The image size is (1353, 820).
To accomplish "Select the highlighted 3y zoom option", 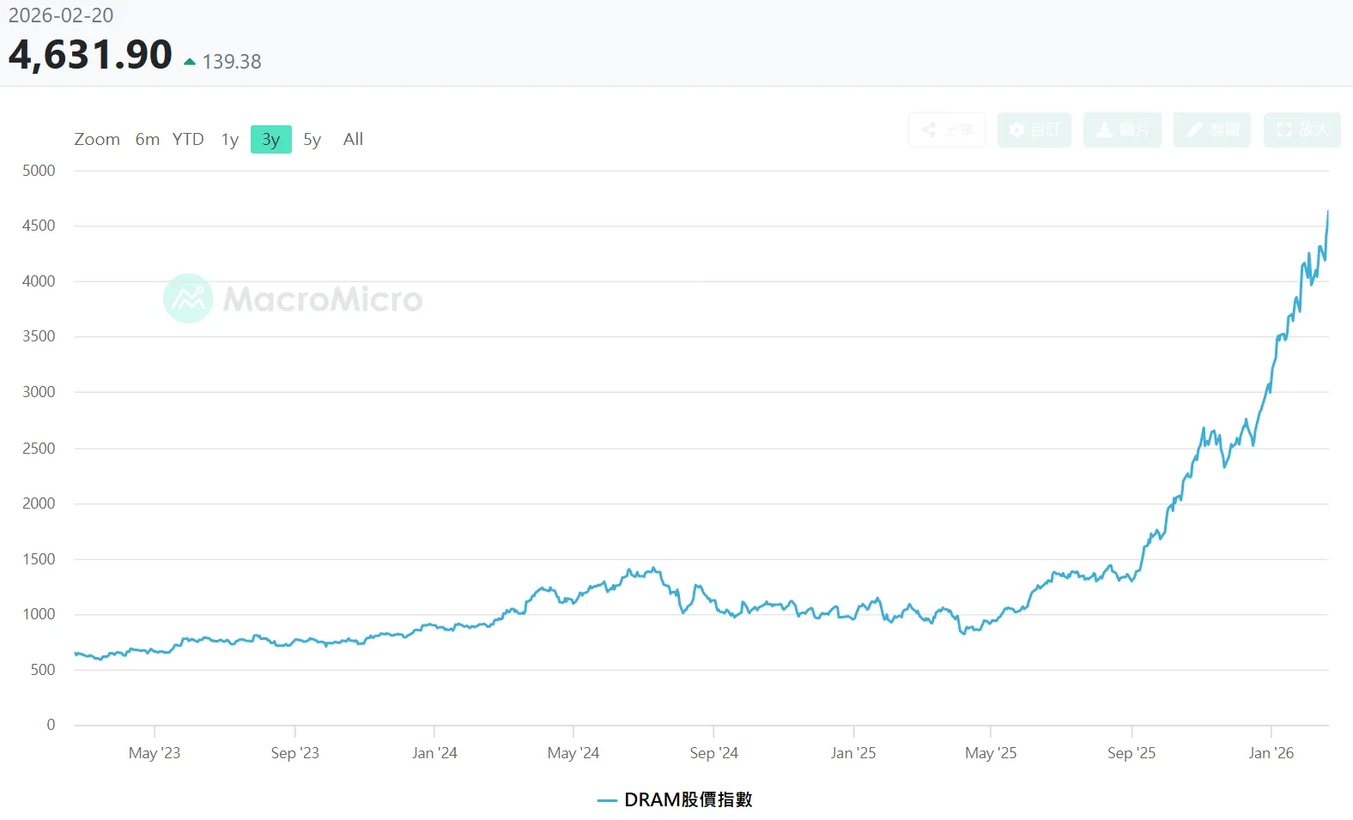I will [270, 139].
